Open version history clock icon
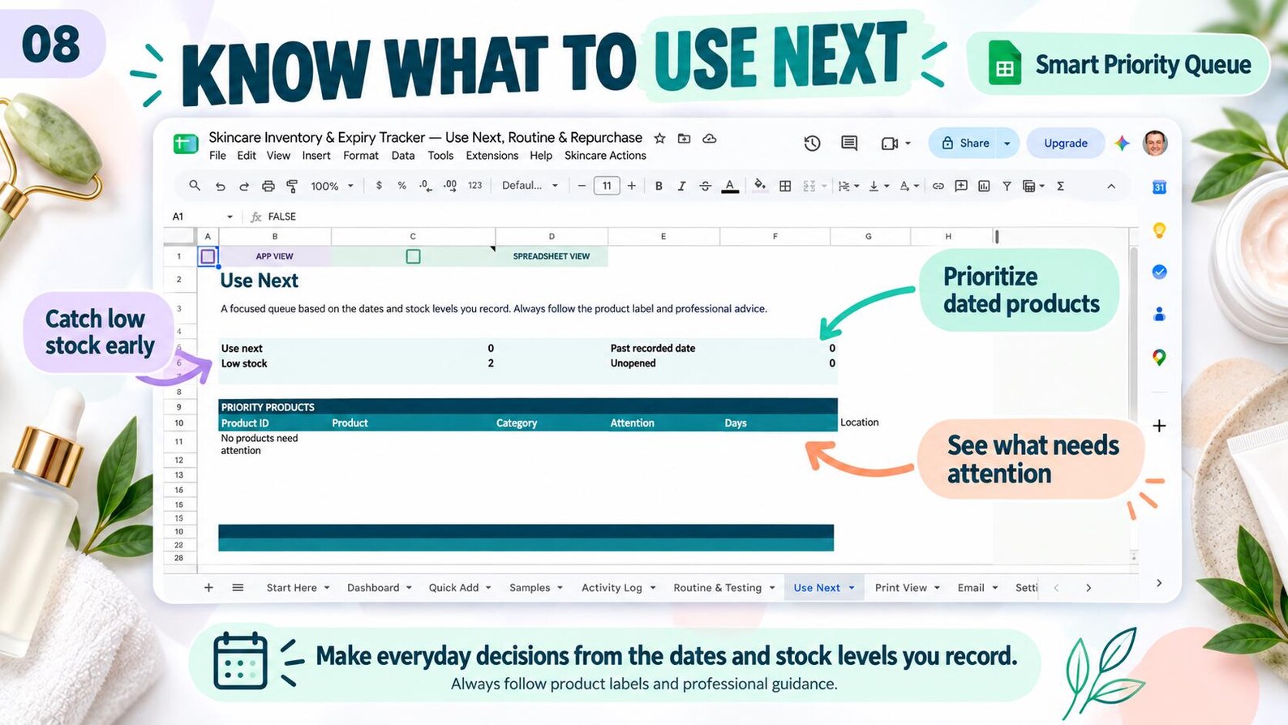The height and width of the screenshot is (725, 1288). [812, 144]
